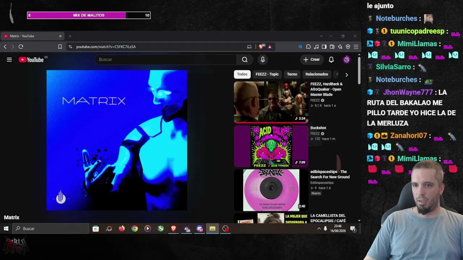This screenshot has height=260, width=463.
Task: Bookmark this page with the bookmark icon
Action: coord(60,47)
